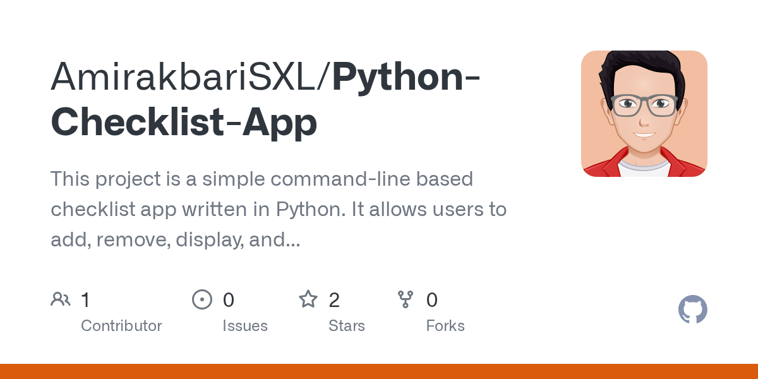The width and height of the screenshot is (758, 379).
Task: Click the contributor count number 1
Action: [x=85, y=300]
